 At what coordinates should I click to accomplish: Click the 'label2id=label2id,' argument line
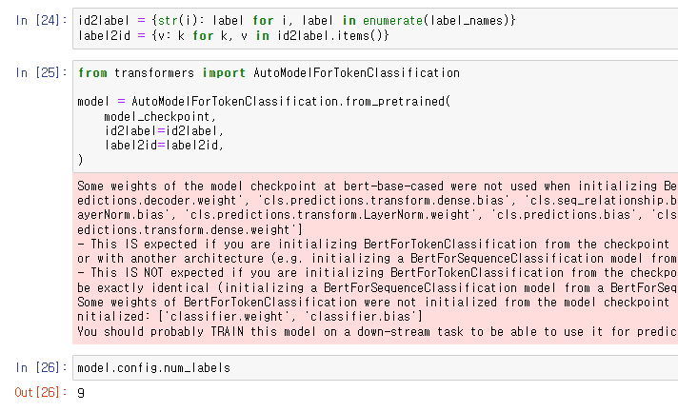[164, 146]
